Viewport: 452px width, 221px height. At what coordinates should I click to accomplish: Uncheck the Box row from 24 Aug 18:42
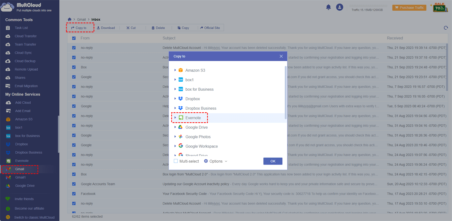coord(74,174)
